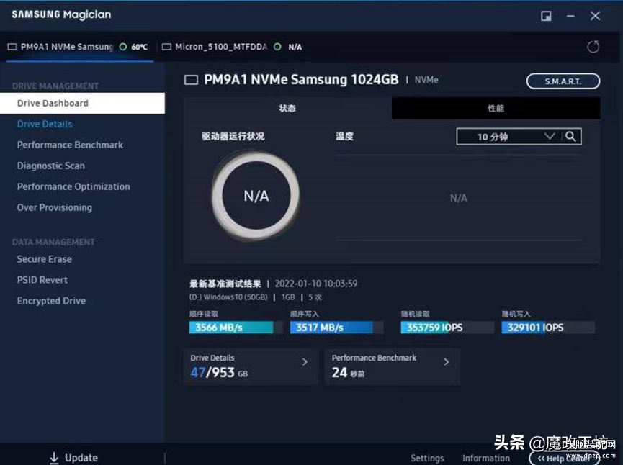
Task: Click the 60°C temperature reading
Action: (139, 47)
